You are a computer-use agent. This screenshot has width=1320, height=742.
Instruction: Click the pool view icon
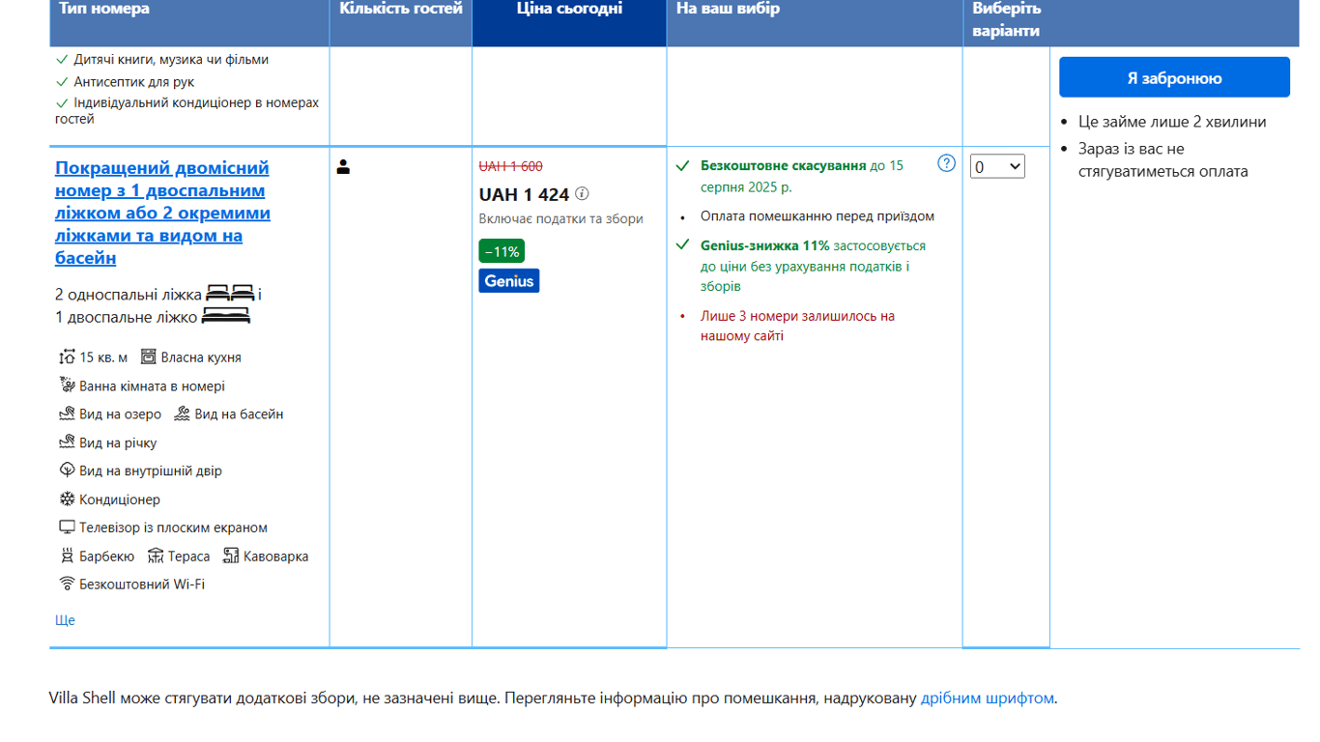click(x=182, y=414)
